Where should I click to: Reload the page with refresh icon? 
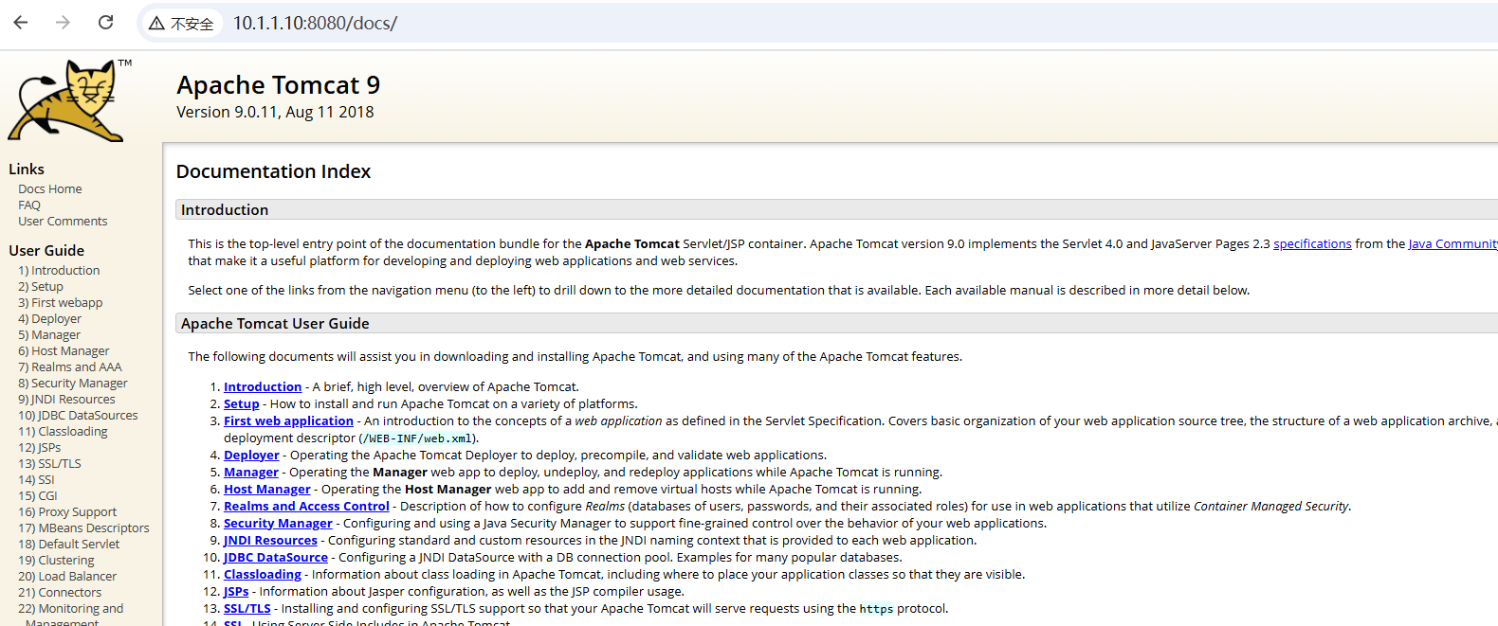pyautogui.click(x=105, y=22)
